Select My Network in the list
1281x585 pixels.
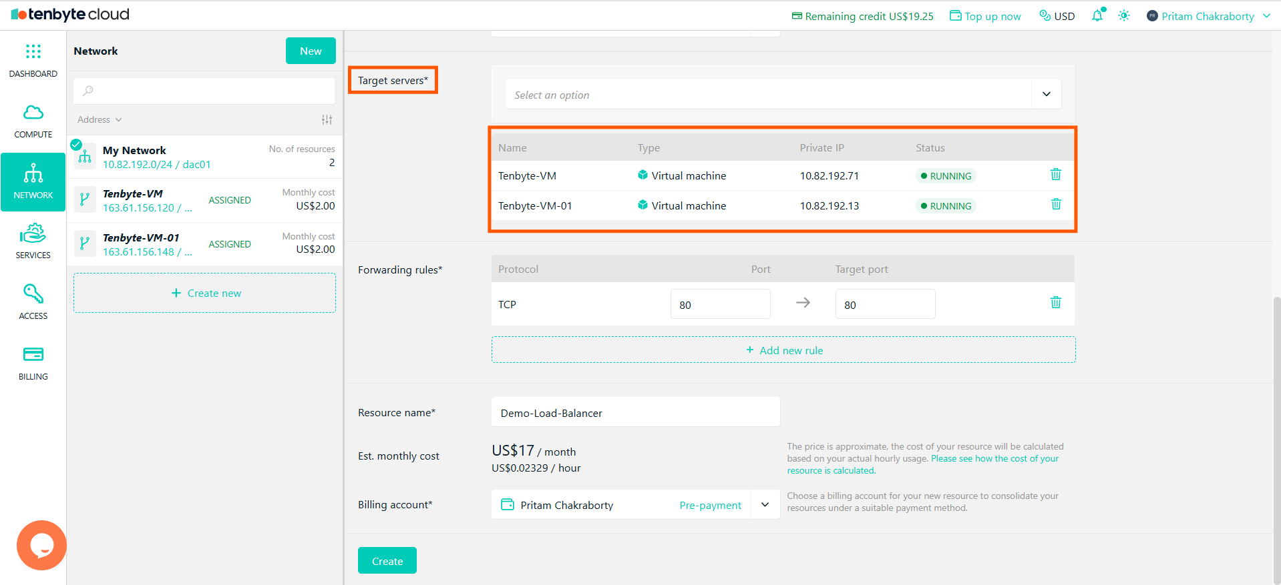(x=204, y=157)
